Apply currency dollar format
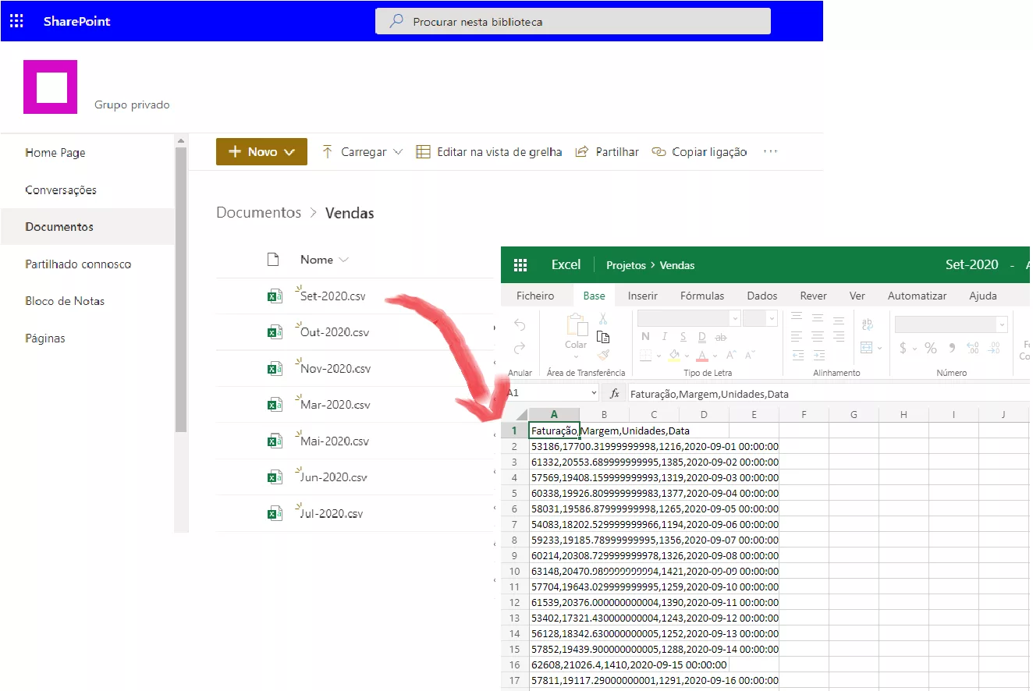Screen dimensions: 1033x691 (x=903, y=348)
